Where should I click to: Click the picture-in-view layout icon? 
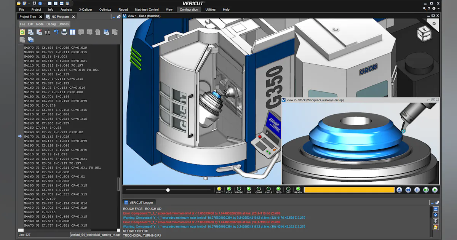click(67, 3)
